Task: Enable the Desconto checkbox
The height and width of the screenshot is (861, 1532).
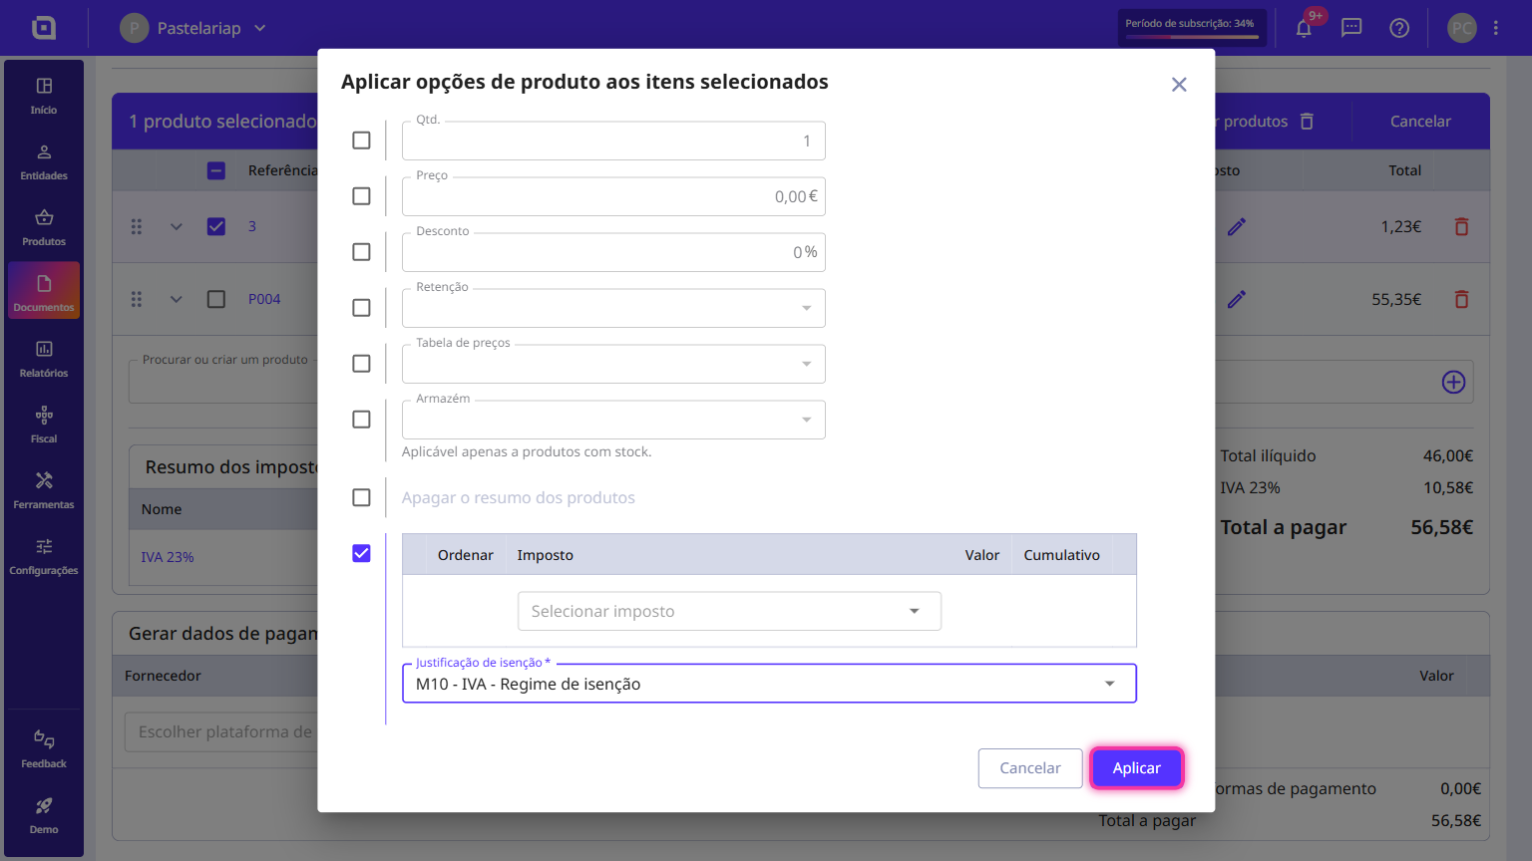Action: 361,252
